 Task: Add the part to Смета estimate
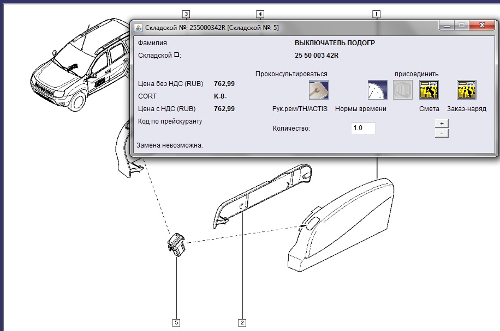pyautogui.click(x=429, y=90)
